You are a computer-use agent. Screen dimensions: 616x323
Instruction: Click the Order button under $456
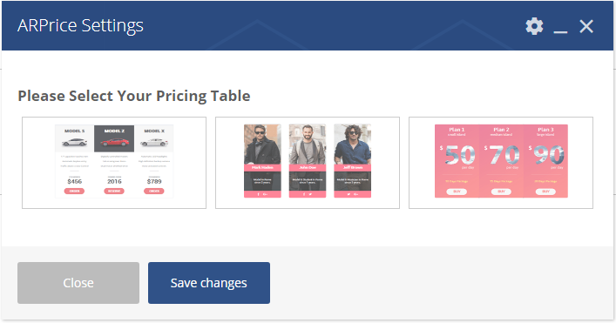click(x=74, y=192)
